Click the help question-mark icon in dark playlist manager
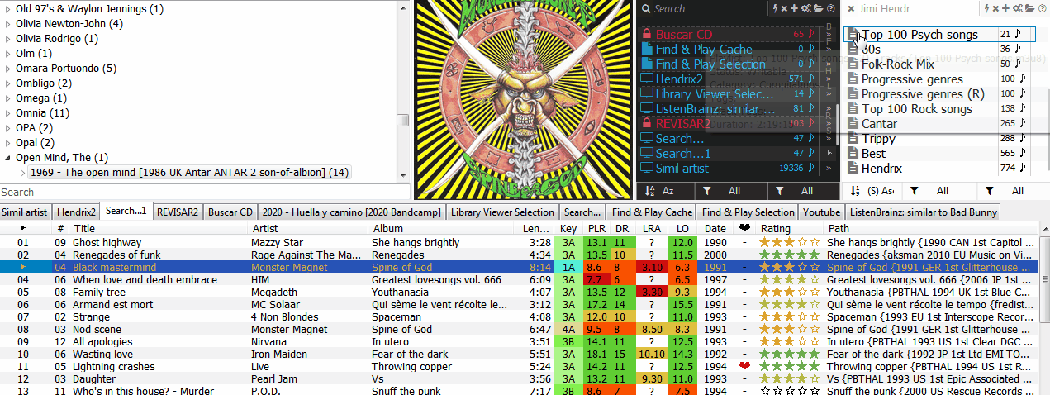 (x=829, y=8)
